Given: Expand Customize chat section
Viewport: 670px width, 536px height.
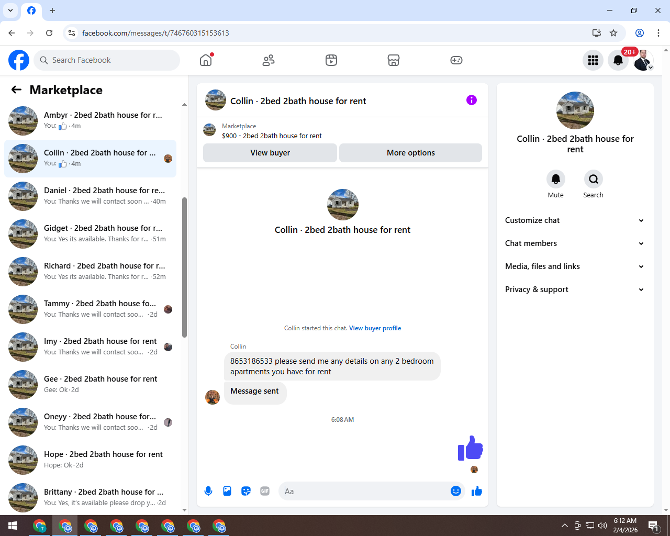Looking at the screenshot, I should click(x=575, y=220).
